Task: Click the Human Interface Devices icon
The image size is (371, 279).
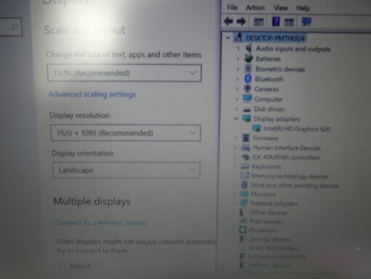Action: click(245, 147)
